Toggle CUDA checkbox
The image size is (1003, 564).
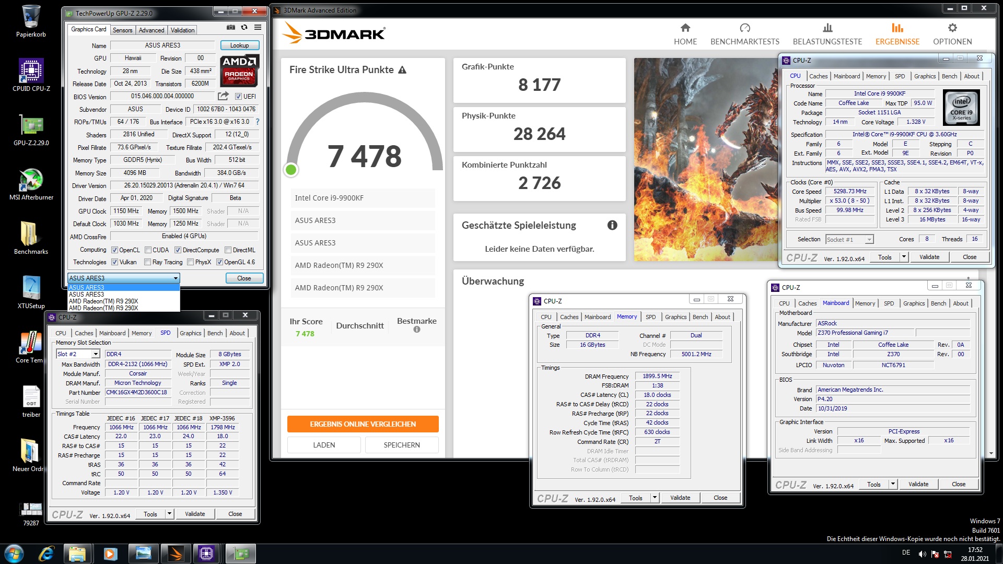[148, 250]
